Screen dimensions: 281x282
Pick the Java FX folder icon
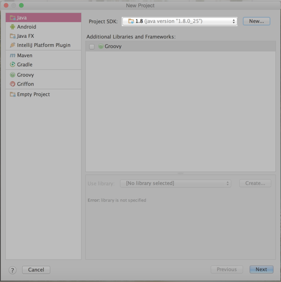click(13, 36)
